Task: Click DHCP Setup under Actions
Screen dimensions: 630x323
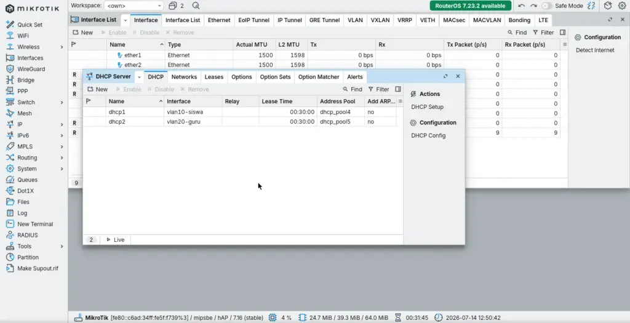Action: point(427,107)
